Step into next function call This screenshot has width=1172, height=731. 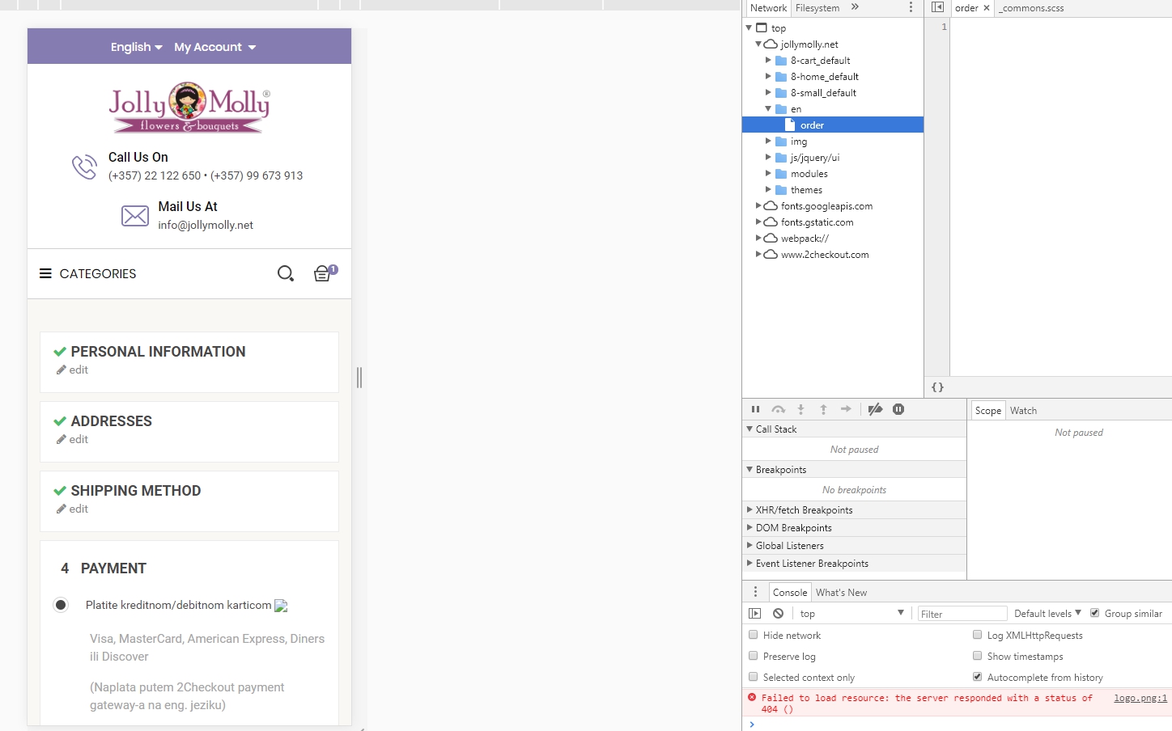(x=800, y=409)
